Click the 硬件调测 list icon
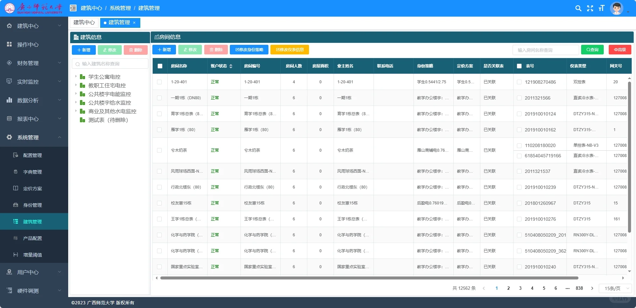The image size is (636, 308). click(9, 290)
